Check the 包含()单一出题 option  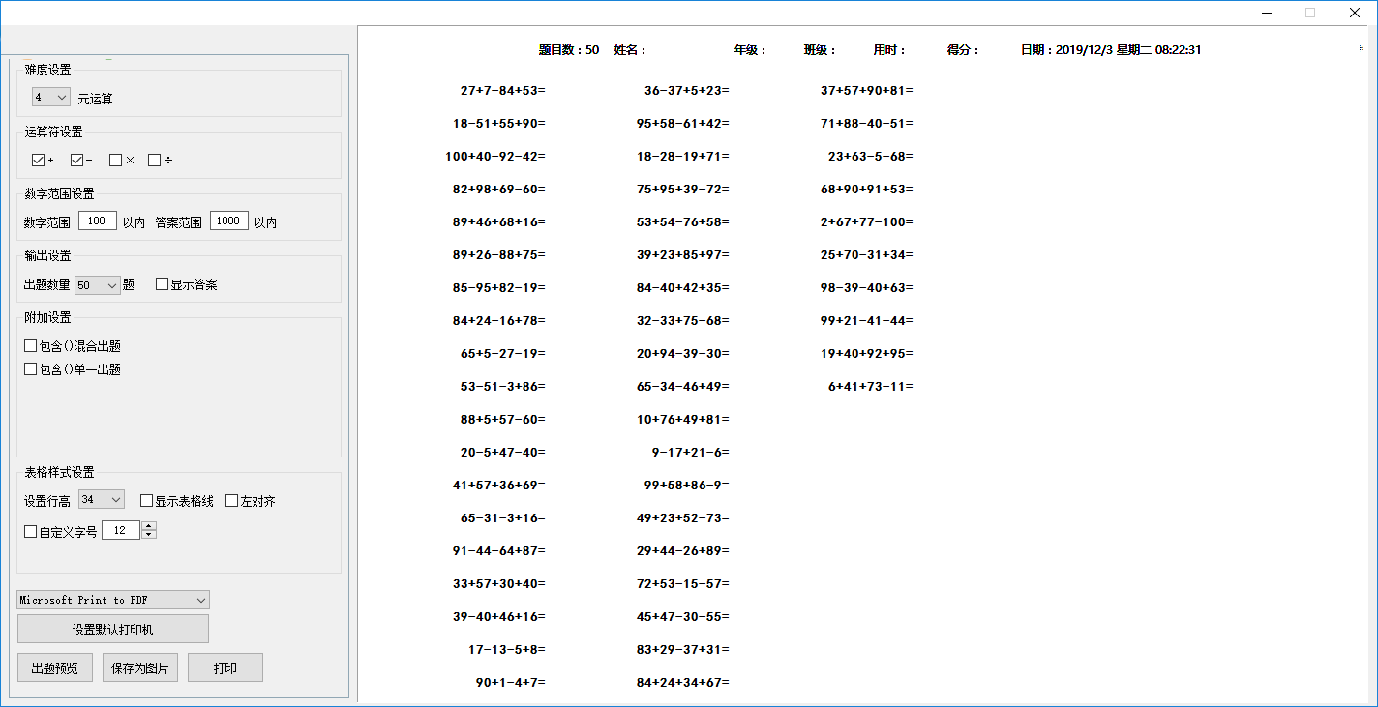[31, 369]
